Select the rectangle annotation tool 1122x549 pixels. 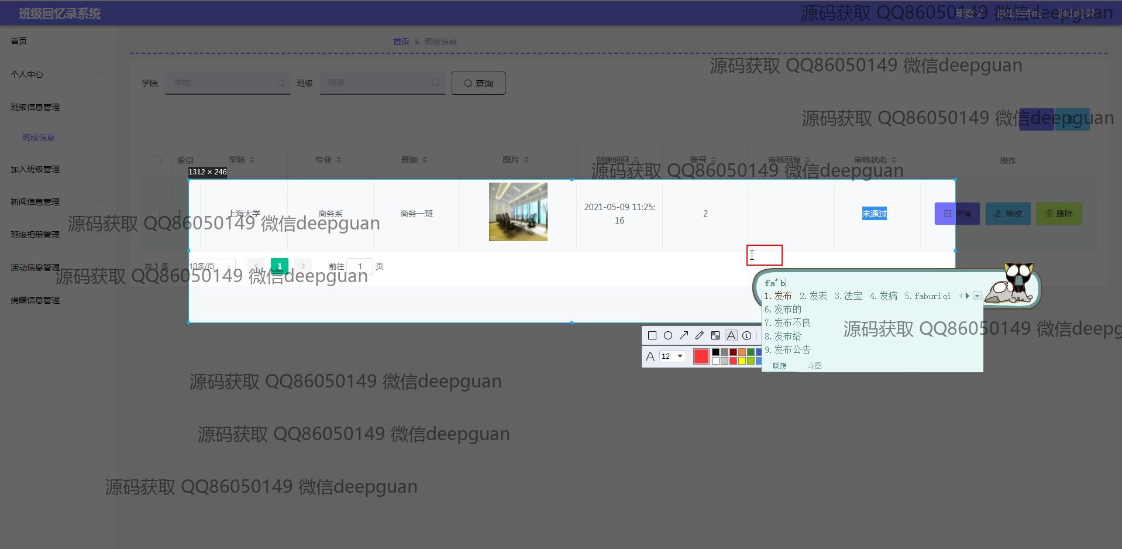tap(652, 335)
